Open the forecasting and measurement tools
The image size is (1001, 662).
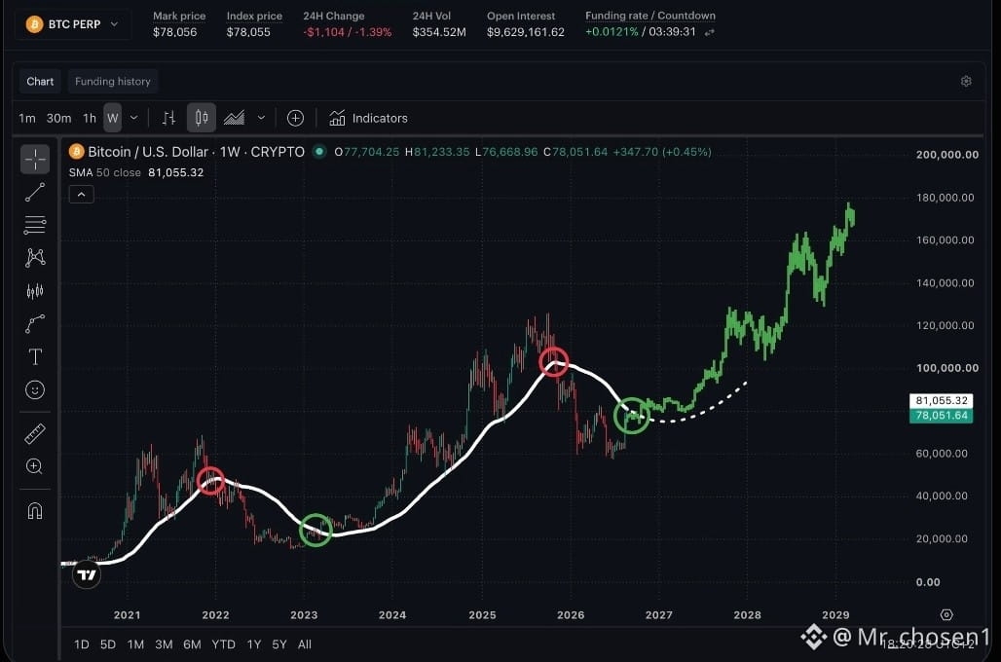click(35, 291)
